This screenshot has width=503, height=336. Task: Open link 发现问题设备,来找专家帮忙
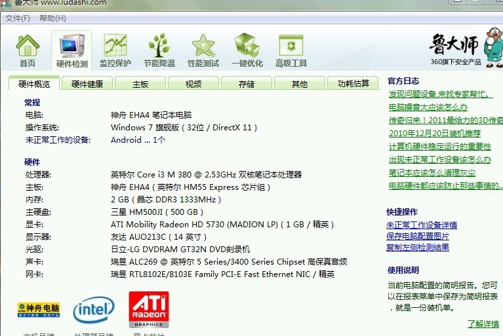pyautogui.click(x=441, y=94)
